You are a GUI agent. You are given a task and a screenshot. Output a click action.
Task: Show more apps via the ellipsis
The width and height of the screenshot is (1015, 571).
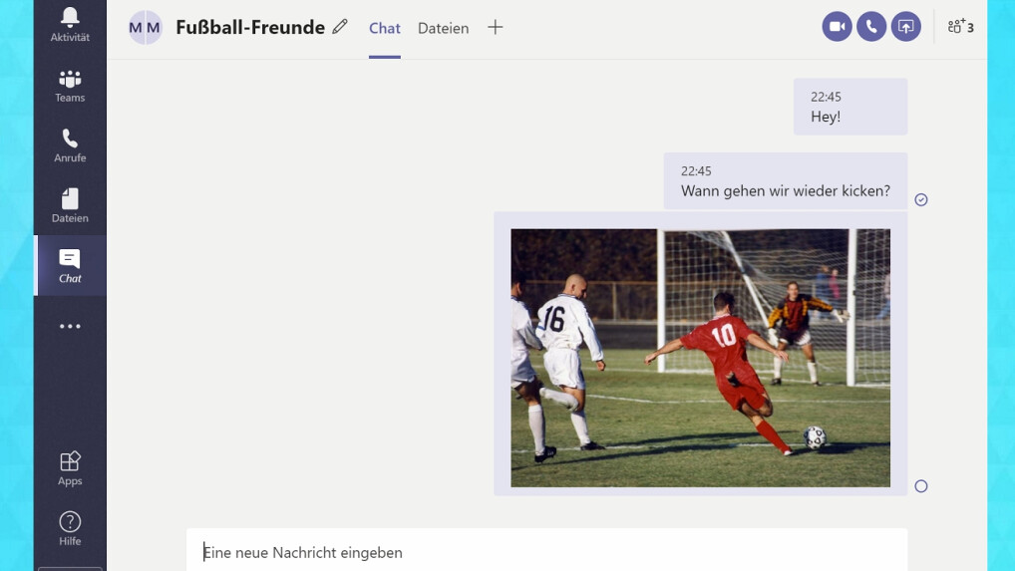click(70, 327)
